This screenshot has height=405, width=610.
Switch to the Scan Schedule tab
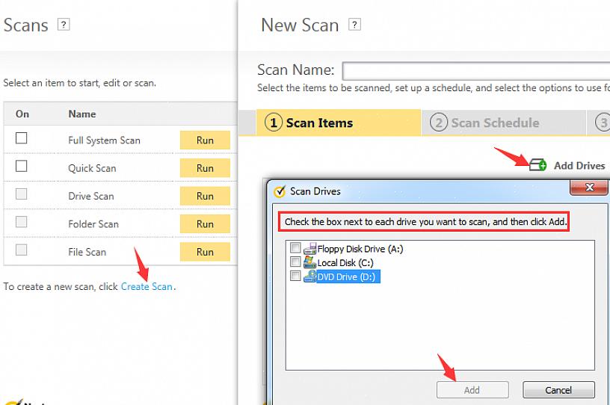pyautogui.click(x=494, y=123)
